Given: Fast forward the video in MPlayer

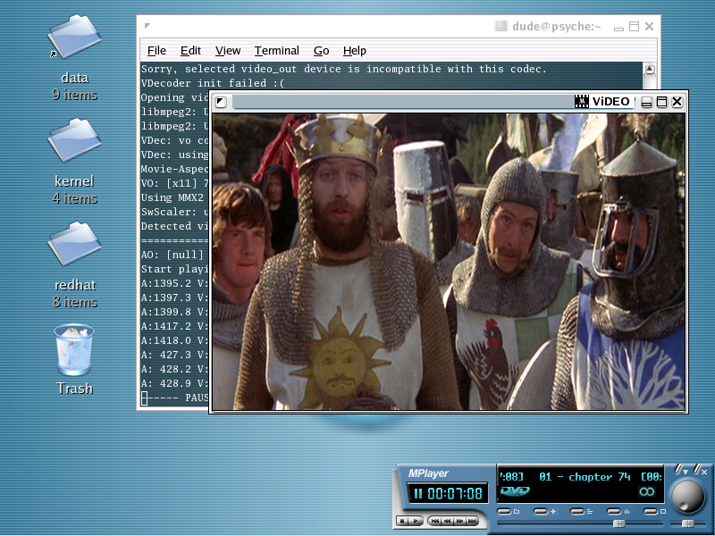Looking at the screenshot, I should (459, 521).
